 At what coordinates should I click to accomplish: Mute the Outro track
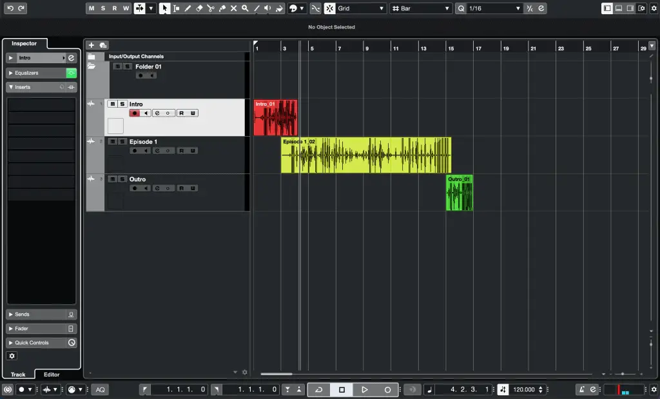[x=112, y=179]
